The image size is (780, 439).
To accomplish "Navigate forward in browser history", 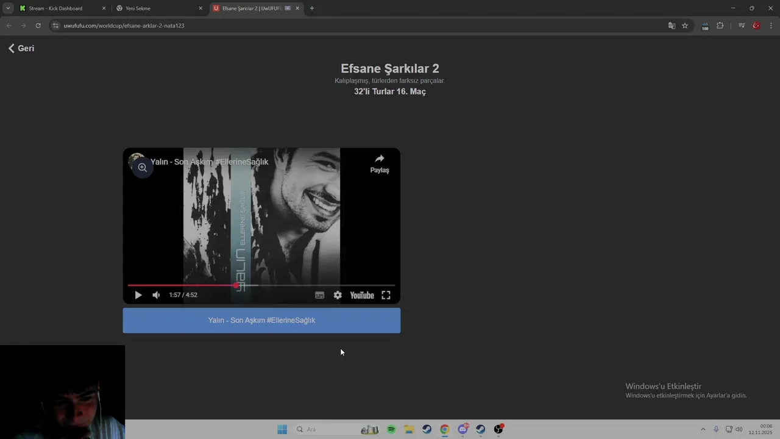I will pyautogui.click(x=23, y=26).
